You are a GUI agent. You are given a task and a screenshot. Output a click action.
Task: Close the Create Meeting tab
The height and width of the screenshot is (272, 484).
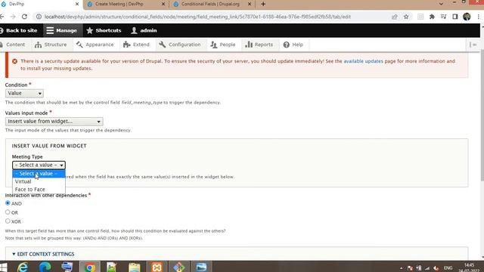click(163, 4)
